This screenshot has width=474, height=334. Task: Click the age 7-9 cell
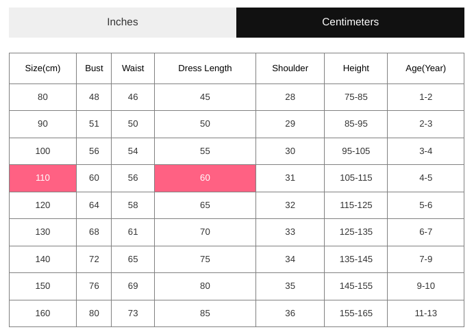[x=425, y=259]
